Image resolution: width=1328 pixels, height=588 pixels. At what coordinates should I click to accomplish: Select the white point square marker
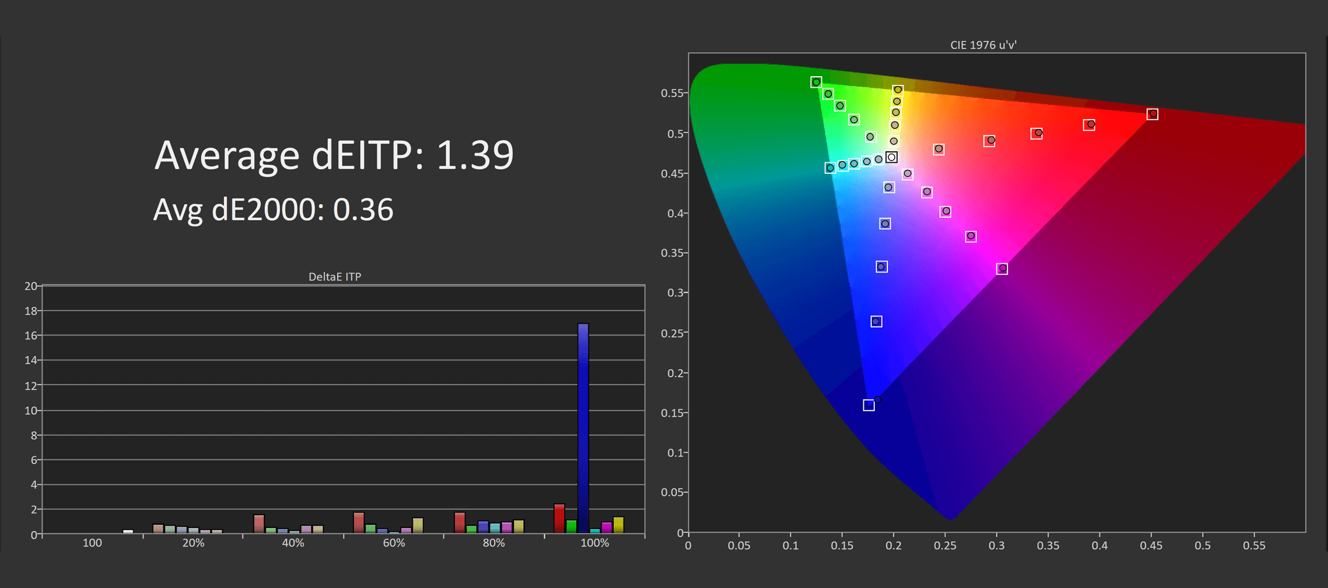point(891,157)
